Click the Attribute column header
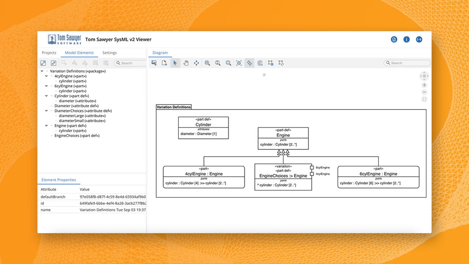 (48, 190)
